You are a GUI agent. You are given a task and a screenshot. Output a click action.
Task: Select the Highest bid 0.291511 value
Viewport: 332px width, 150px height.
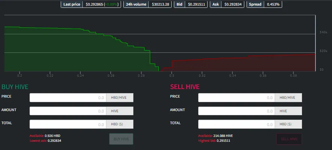[x=223, y=141]
